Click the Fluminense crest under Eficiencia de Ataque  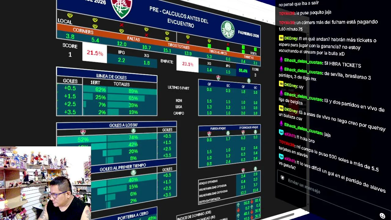pyautogui.click(x=243, y=132)
